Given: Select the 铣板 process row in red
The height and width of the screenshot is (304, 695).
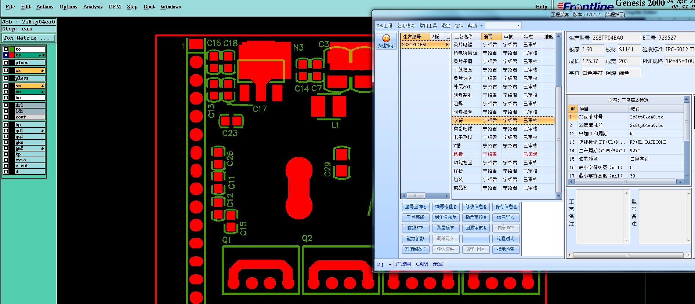Looking at the screenshot, I should [503, 154].
